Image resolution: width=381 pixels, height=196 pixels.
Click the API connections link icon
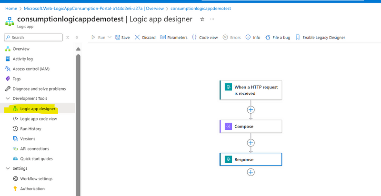point(15,149)
